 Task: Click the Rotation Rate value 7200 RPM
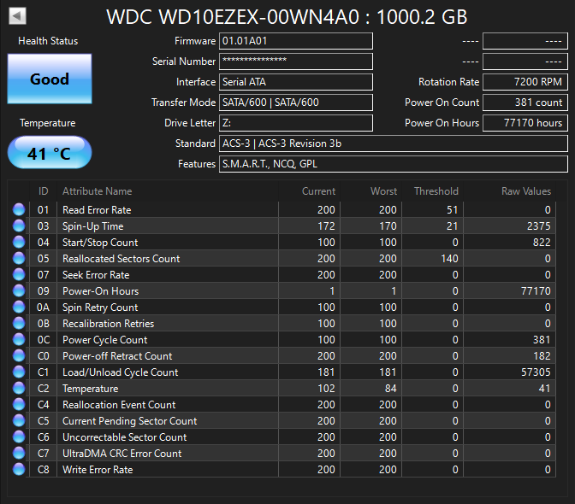pyautogui.click(x=525, y=82)
